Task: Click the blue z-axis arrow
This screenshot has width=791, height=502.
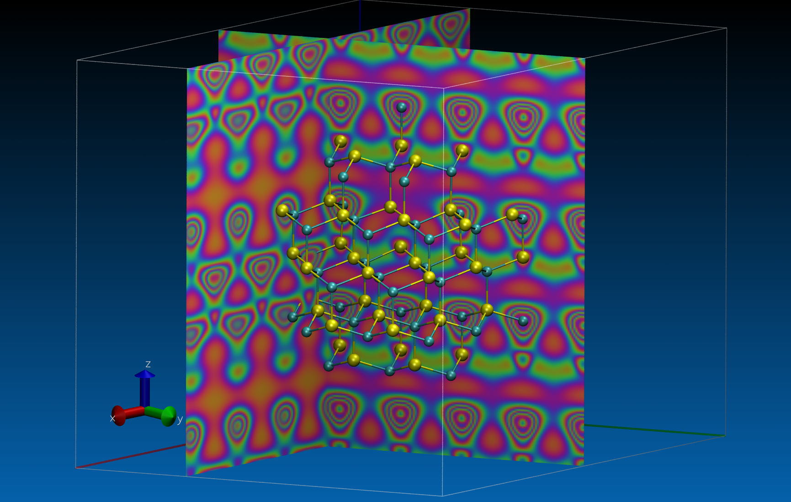Action: pyautogui.click(x=145, y=388)
